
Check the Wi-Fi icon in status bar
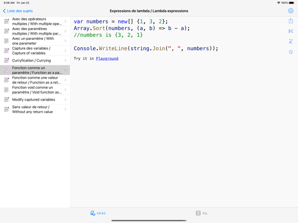279,3
